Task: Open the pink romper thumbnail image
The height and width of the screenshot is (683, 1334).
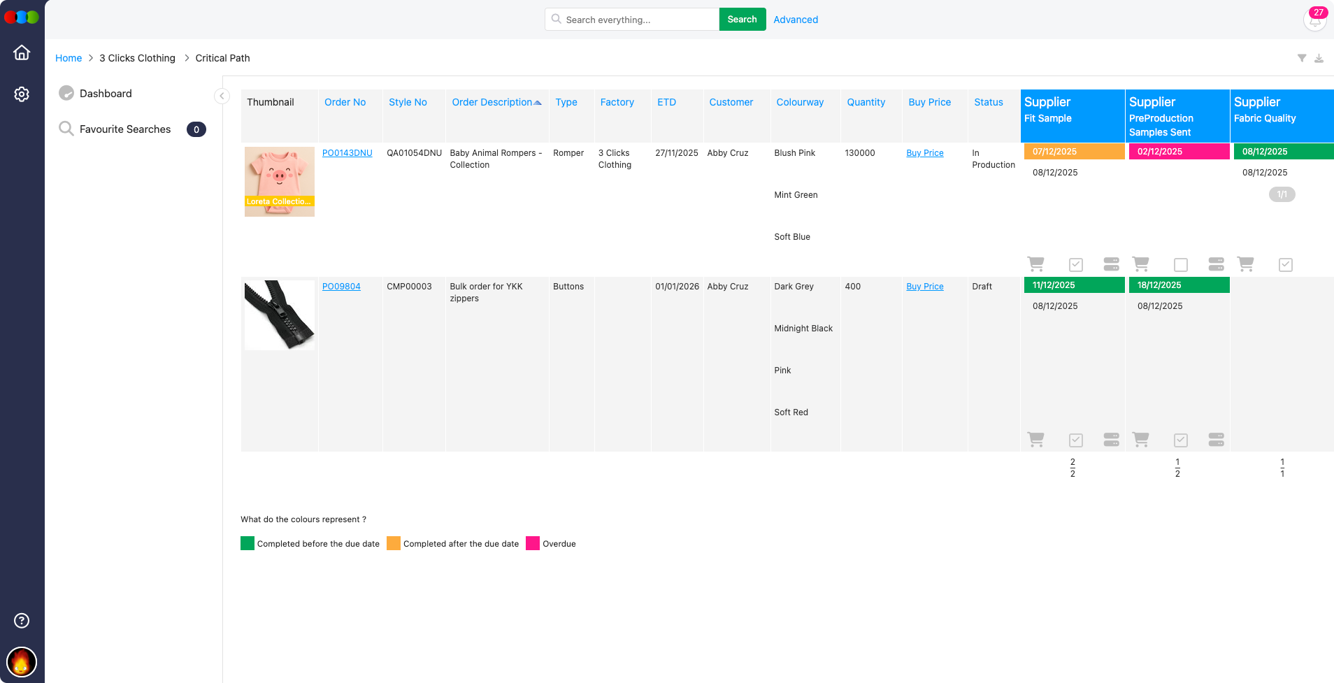Action: point(279,181)
